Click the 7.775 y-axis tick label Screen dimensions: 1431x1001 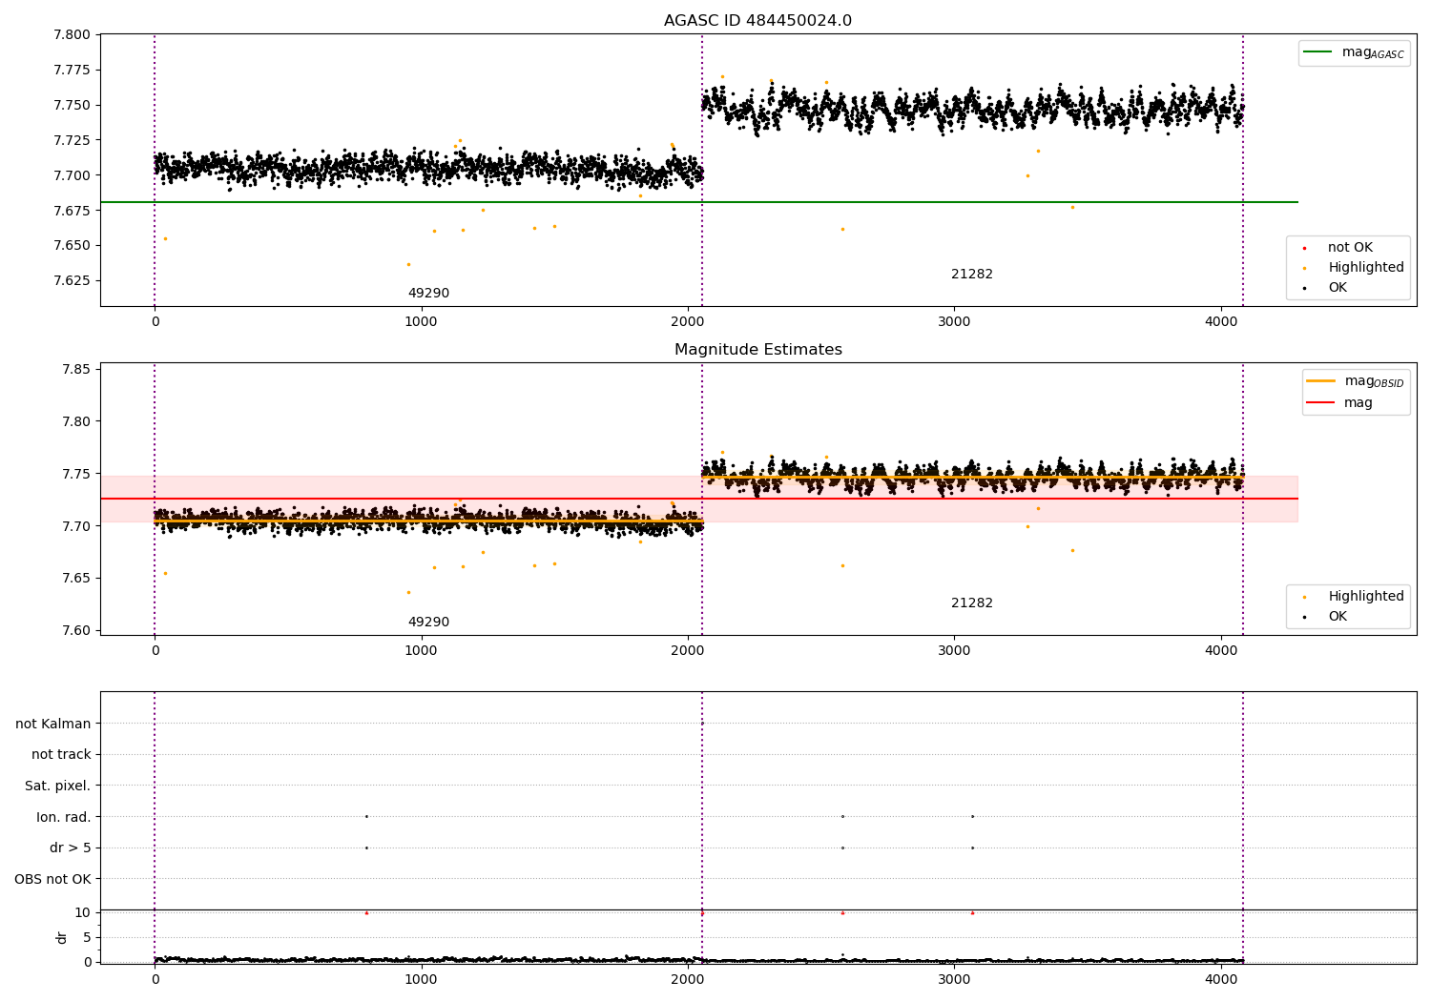click(72, 71)
